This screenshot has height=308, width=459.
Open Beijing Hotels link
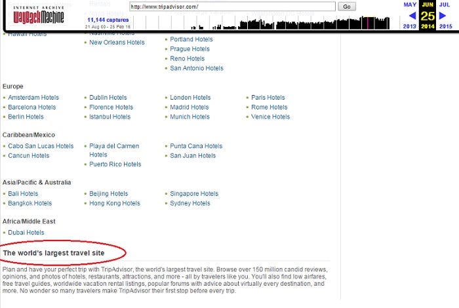click(x=109, y=193)
